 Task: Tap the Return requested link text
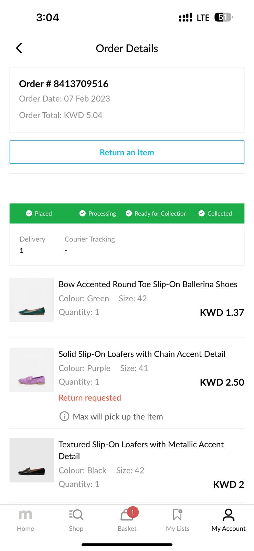click(90, 398)
